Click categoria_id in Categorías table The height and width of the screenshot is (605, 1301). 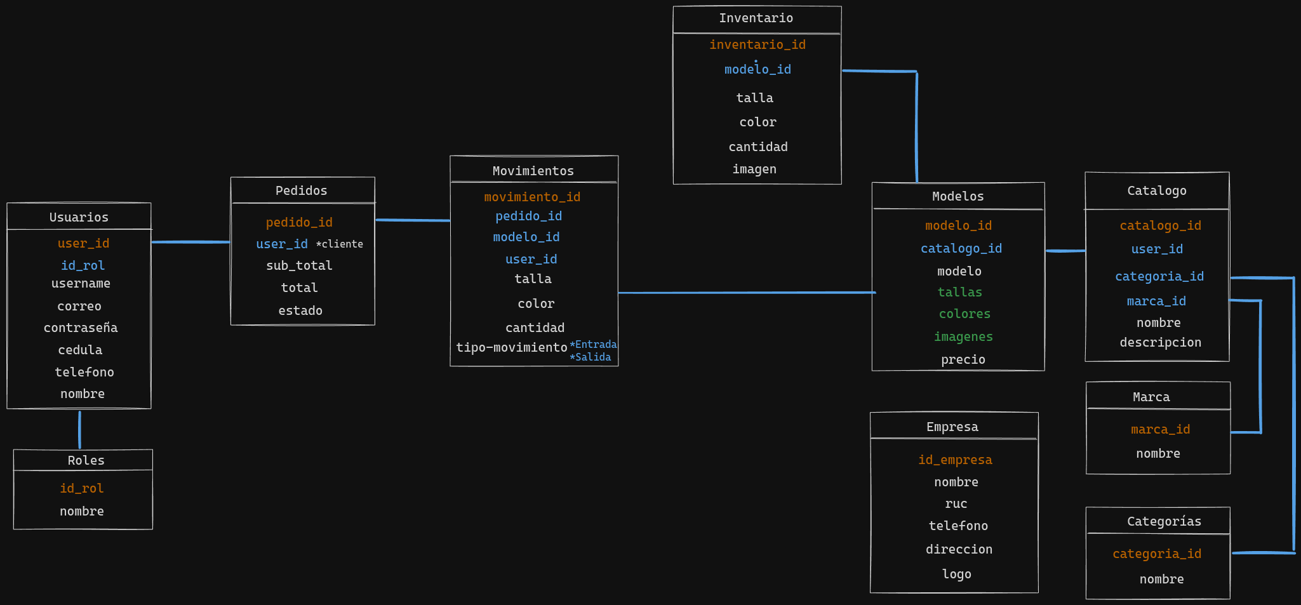pos(1157,554)
